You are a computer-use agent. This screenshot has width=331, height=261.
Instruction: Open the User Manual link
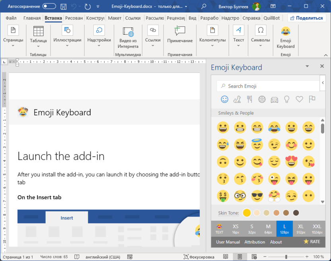(228, 242)
